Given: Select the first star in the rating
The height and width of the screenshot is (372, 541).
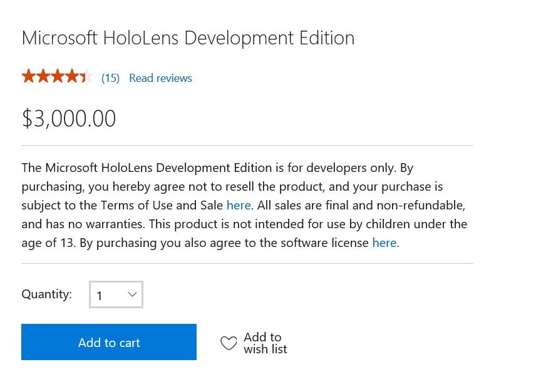Looking at the screenshot, I should click(29, 75).
